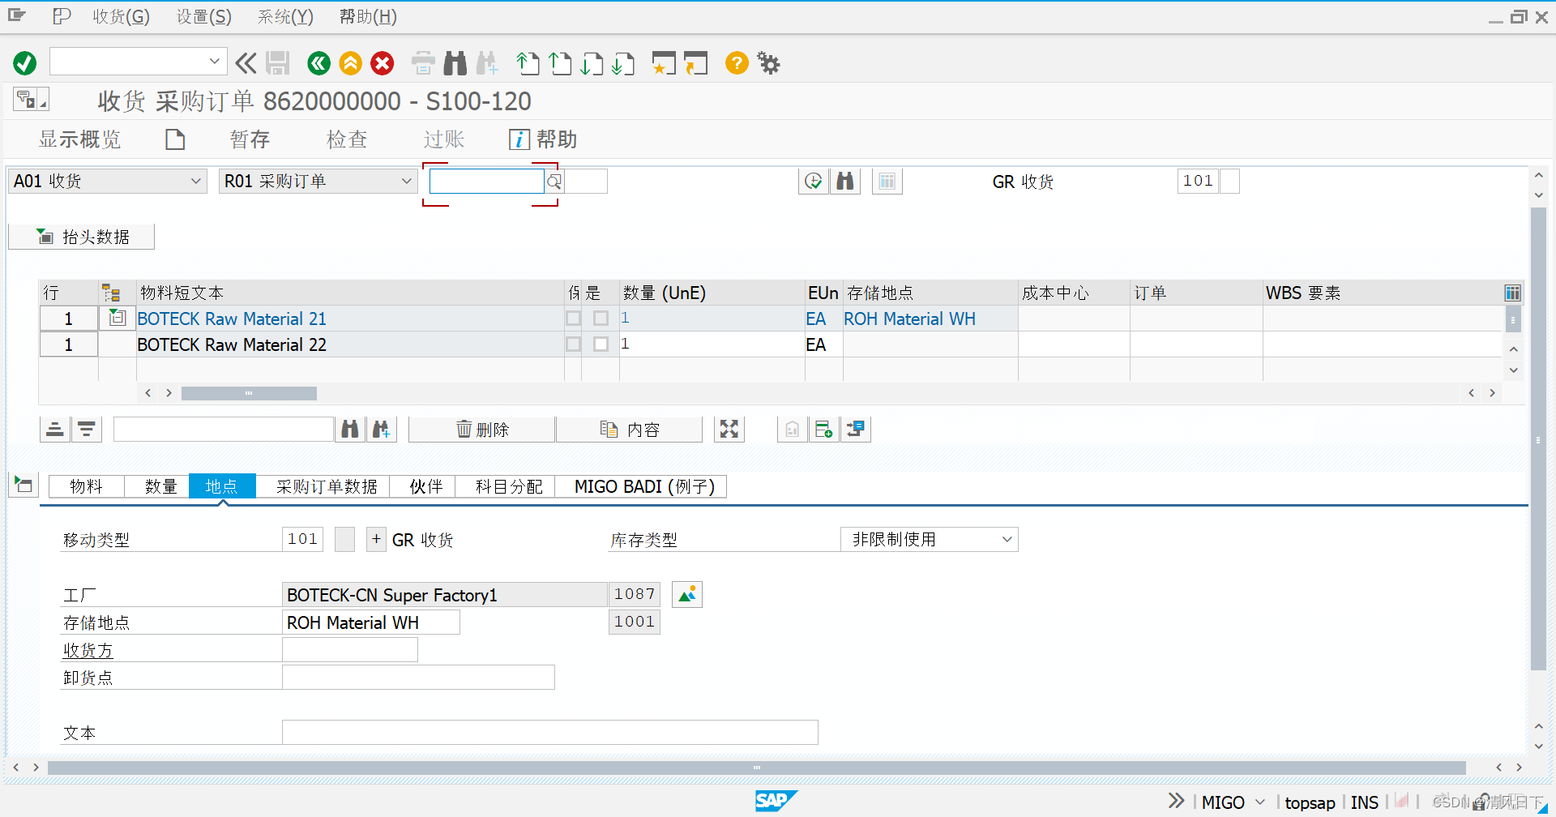Click the find next binoculars icon below table
The height and width of the screenshot is (817, 1556).
click(381, 430)
